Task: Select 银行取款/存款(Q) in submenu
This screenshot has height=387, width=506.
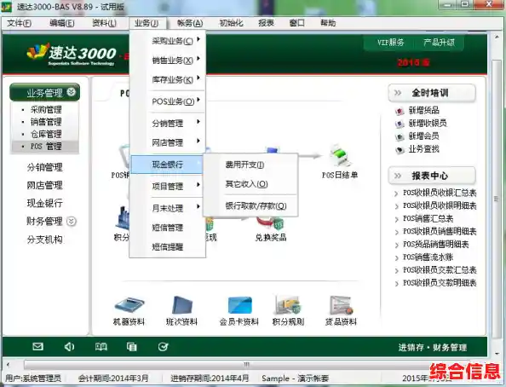Action: (250, 206)
